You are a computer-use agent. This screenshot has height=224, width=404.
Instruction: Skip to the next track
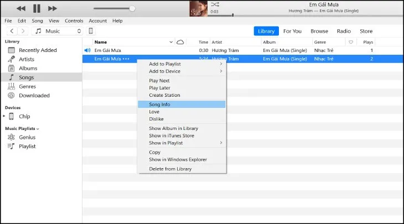(53, 8)
